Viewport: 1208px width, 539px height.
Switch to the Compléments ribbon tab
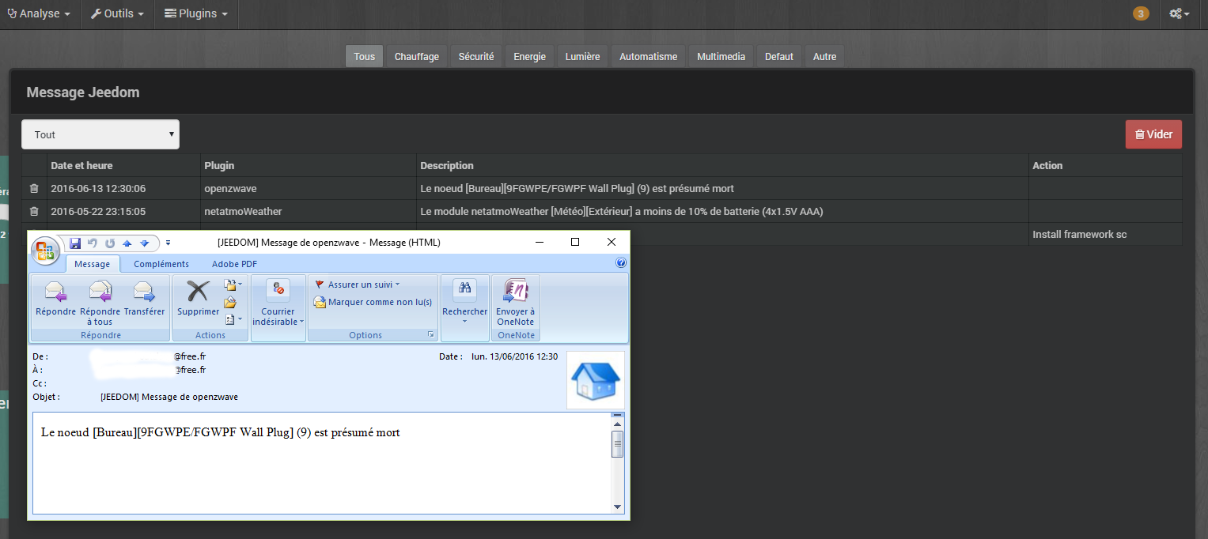point(161,264)
